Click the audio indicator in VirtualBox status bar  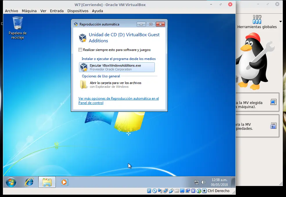point(160,191)
